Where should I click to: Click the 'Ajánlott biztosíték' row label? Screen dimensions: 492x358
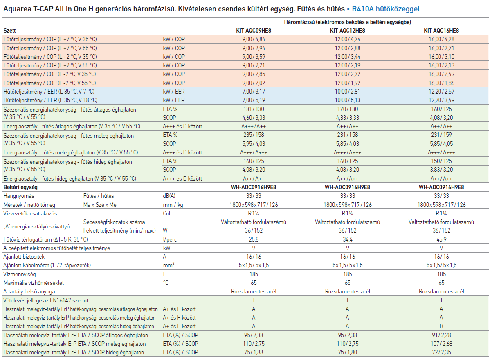click(24, 257)
